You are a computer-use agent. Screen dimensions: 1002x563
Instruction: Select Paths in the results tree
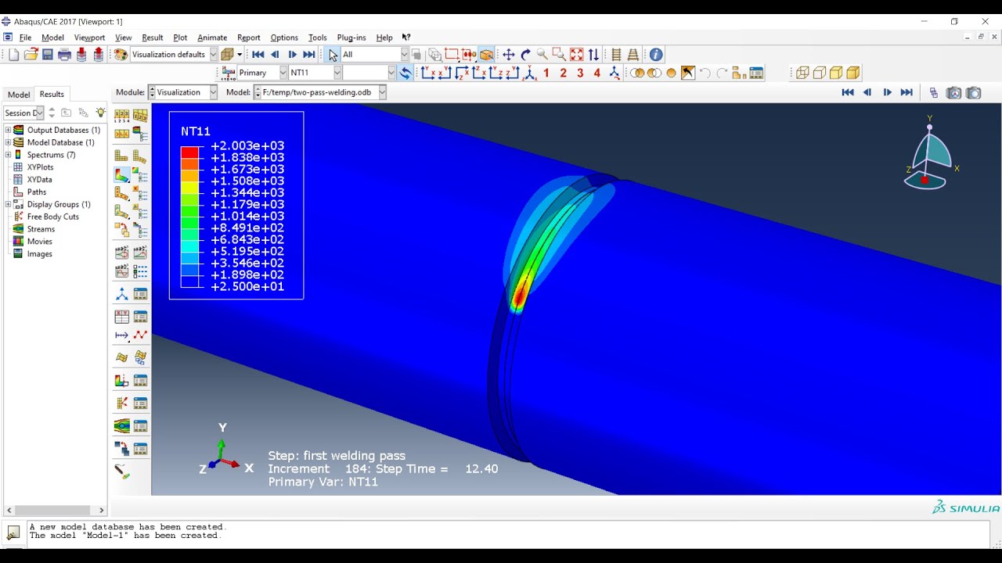(x=36, y=192)
